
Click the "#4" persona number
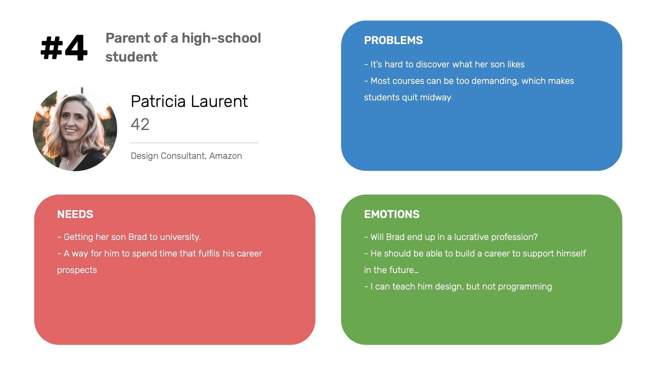[64, 48]
